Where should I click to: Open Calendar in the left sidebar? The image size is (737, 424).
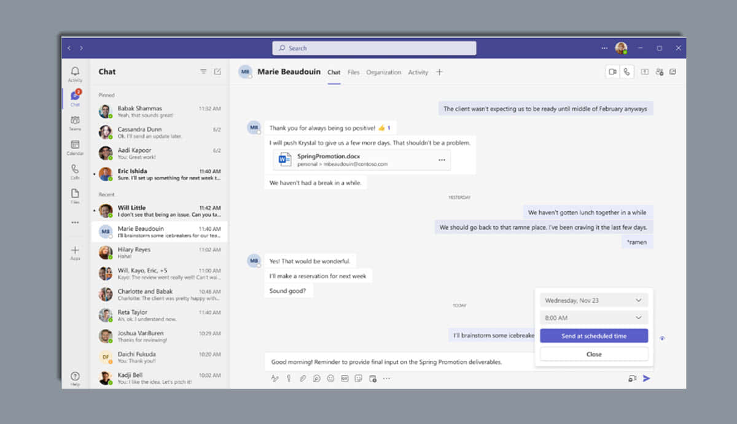pos(75,147)
